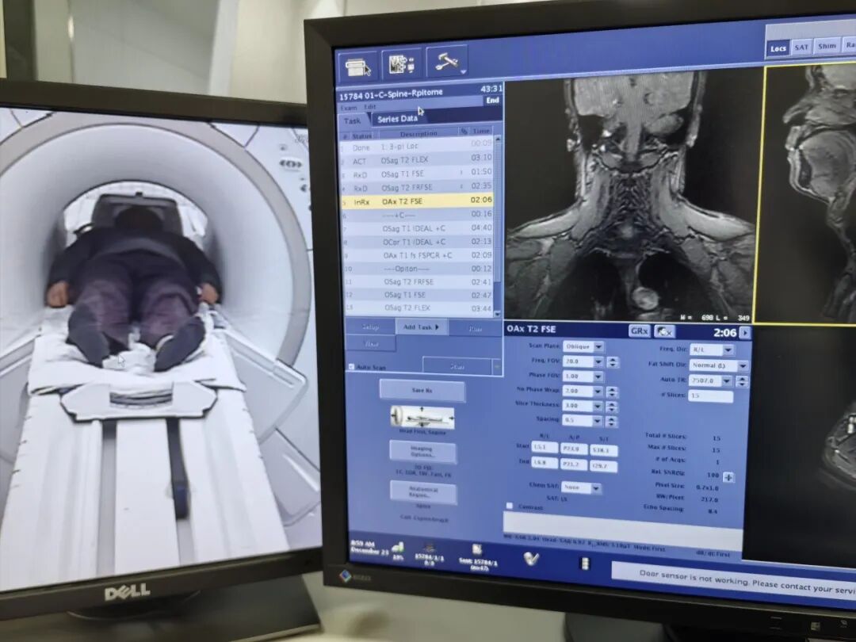
Task: Click the Anatomical Region button
Action: coord(423,492)
